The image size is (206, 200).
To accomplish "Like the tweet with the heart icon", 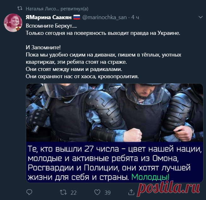I will point(97,192).
